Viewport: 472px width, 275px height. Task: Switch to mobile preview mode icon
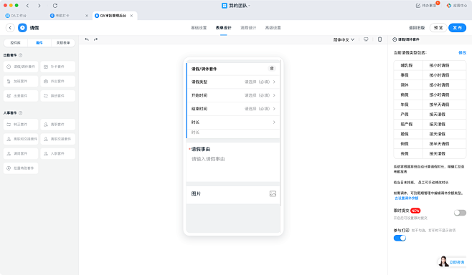[379, 39]
